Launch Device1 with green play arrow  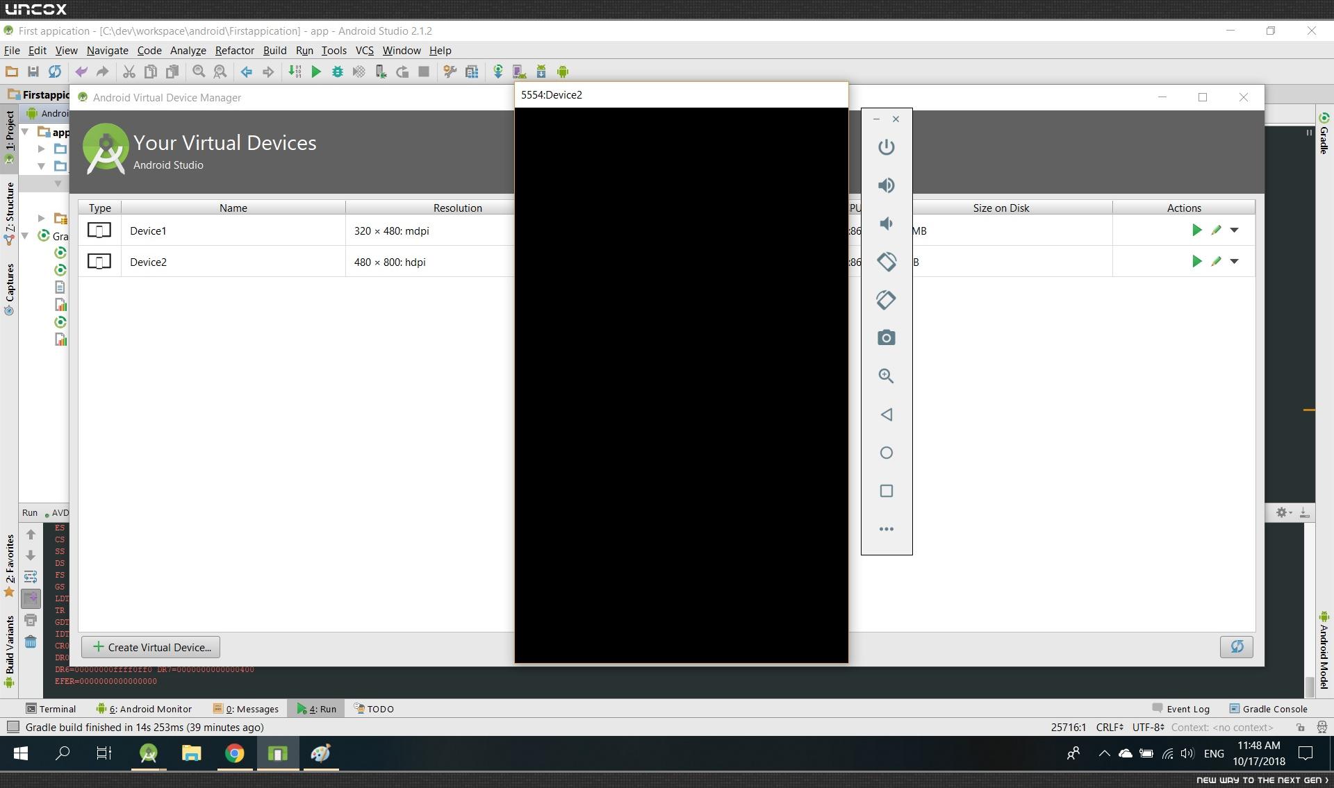point(1196,230)
